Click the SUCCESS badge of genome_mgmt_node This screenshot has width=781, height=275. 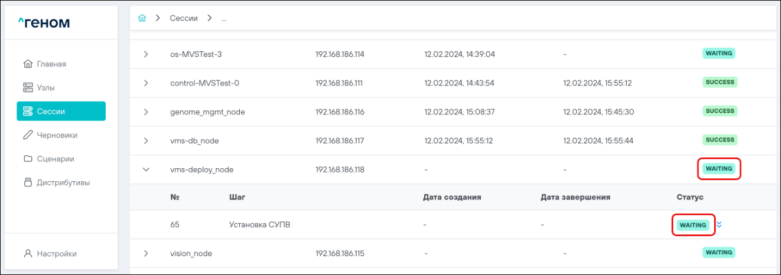720,111
